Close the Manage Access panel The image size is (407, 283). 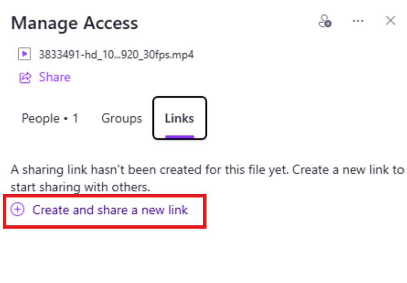[390, 21]
